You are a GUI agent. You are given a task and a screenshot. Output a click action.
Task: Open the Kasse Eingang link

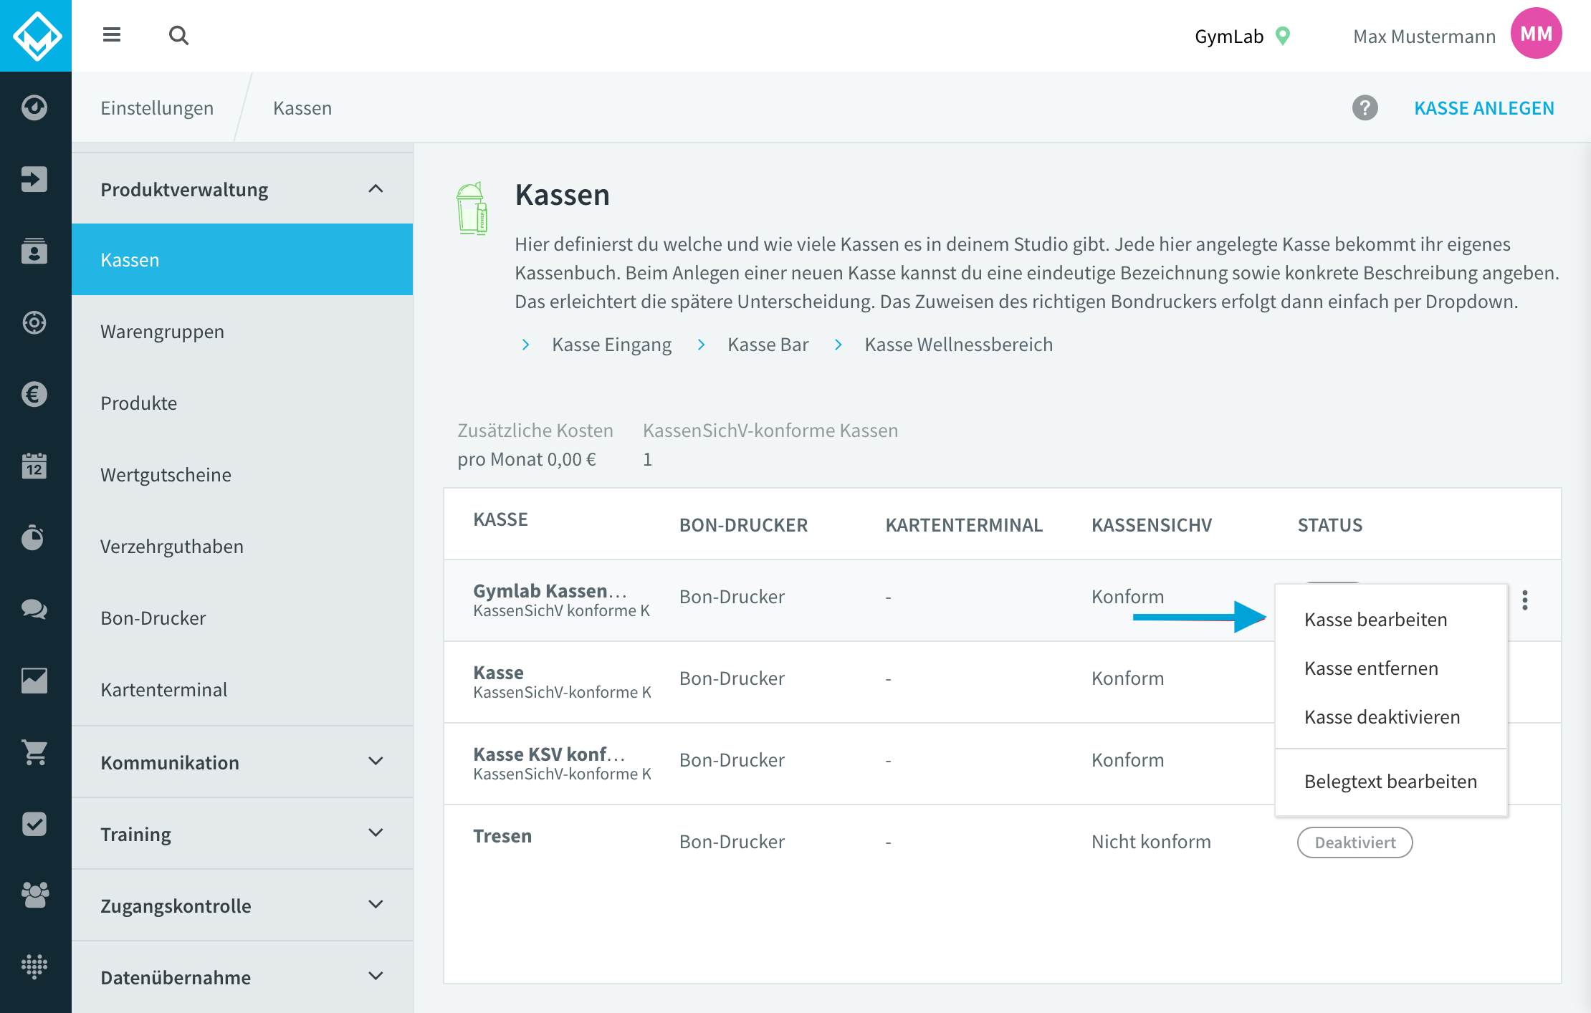tap(611, 345)
